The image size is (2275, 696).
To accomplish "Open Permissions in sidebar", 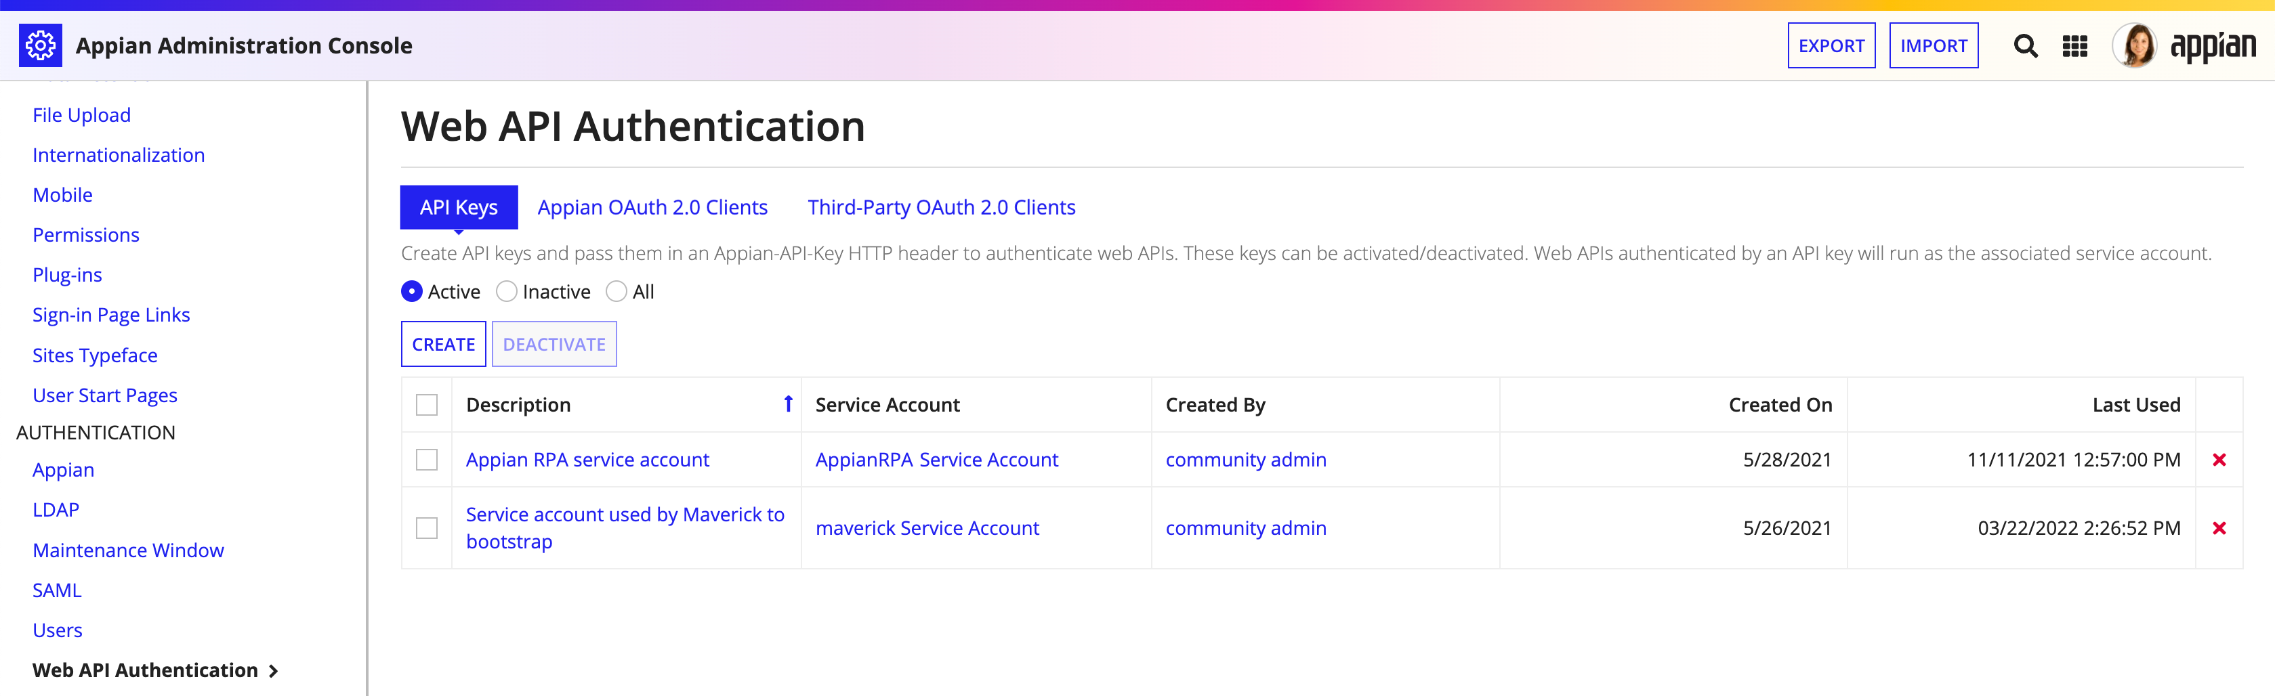I will (x=85, y=235).
